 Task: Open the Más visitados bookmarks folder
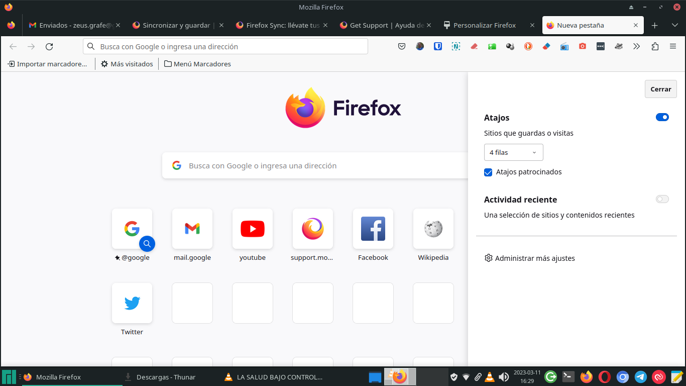click(x=127, y=64)
